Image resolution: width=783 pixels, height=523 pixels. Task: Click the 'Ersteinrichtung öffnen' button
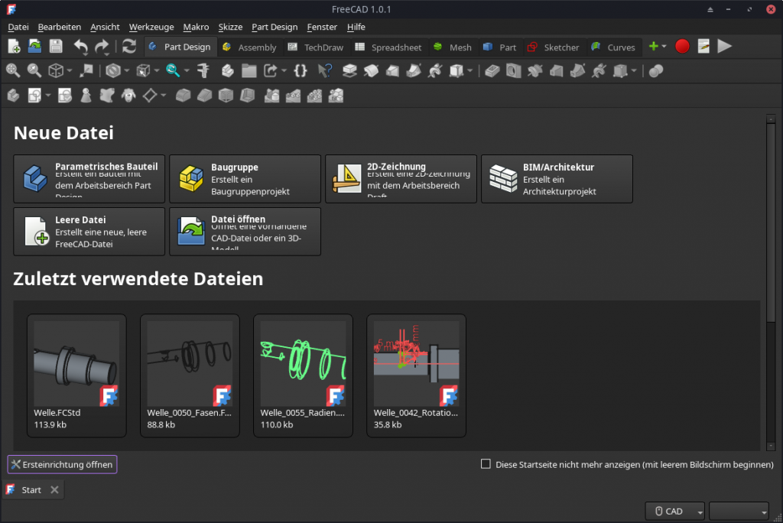click(62, 464)
